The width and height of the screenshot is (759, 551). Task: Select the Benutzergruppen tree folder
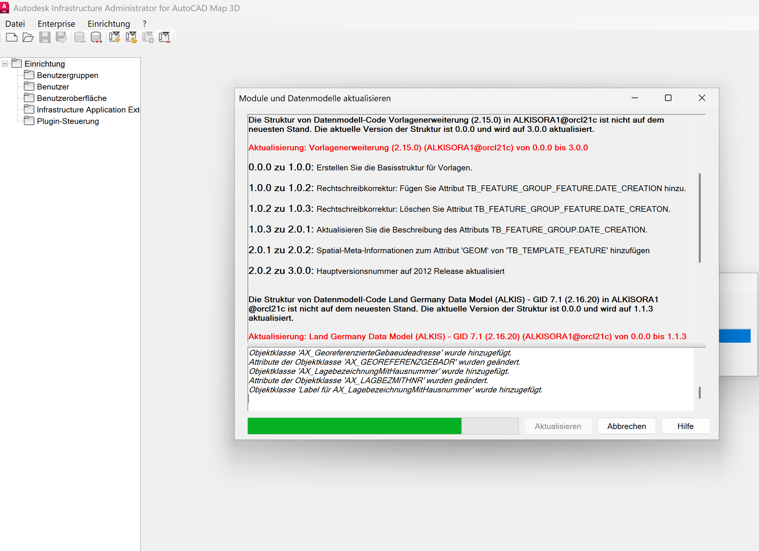pyautogui.click(x=67, y=75)
